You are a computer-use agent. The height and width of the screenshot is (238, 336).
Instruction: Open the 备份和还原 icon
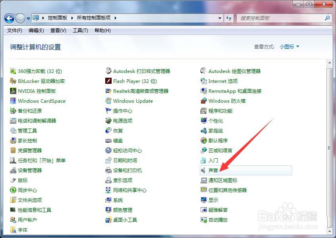(13, 111)
